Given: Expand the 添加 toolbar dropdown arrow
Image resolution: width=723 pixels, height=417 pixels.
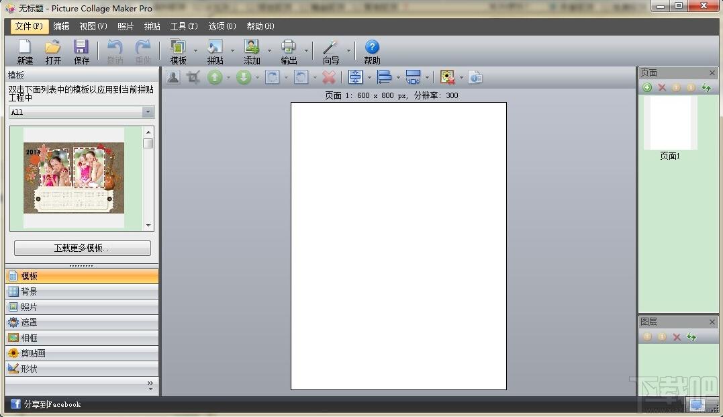Looking at the screenshot, I should click(270, 51).
